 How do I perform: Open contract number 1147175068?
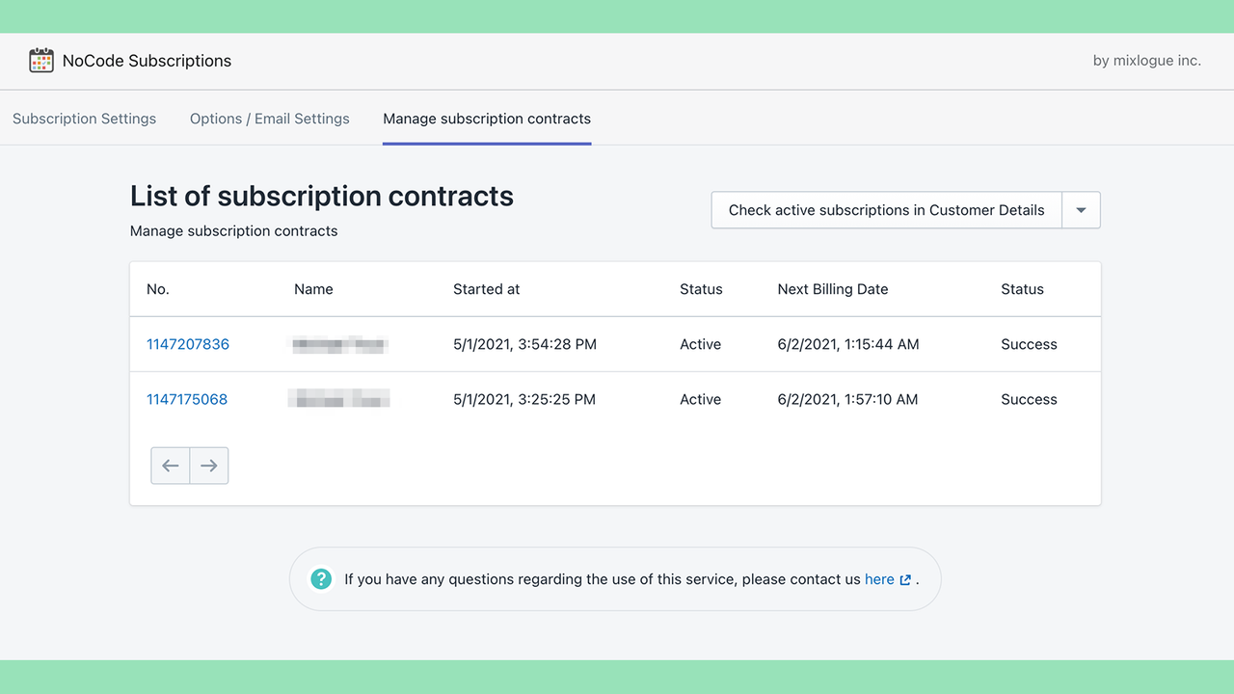click(x=187, y=398)
